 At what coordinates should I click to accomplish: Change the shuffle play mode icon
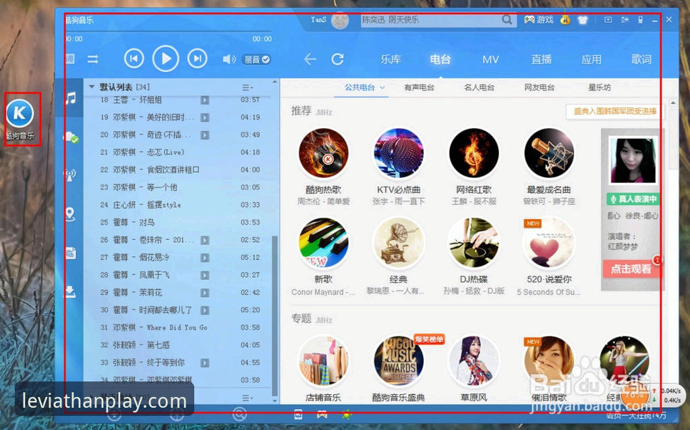pyautogui.click(x=93, y=59)
